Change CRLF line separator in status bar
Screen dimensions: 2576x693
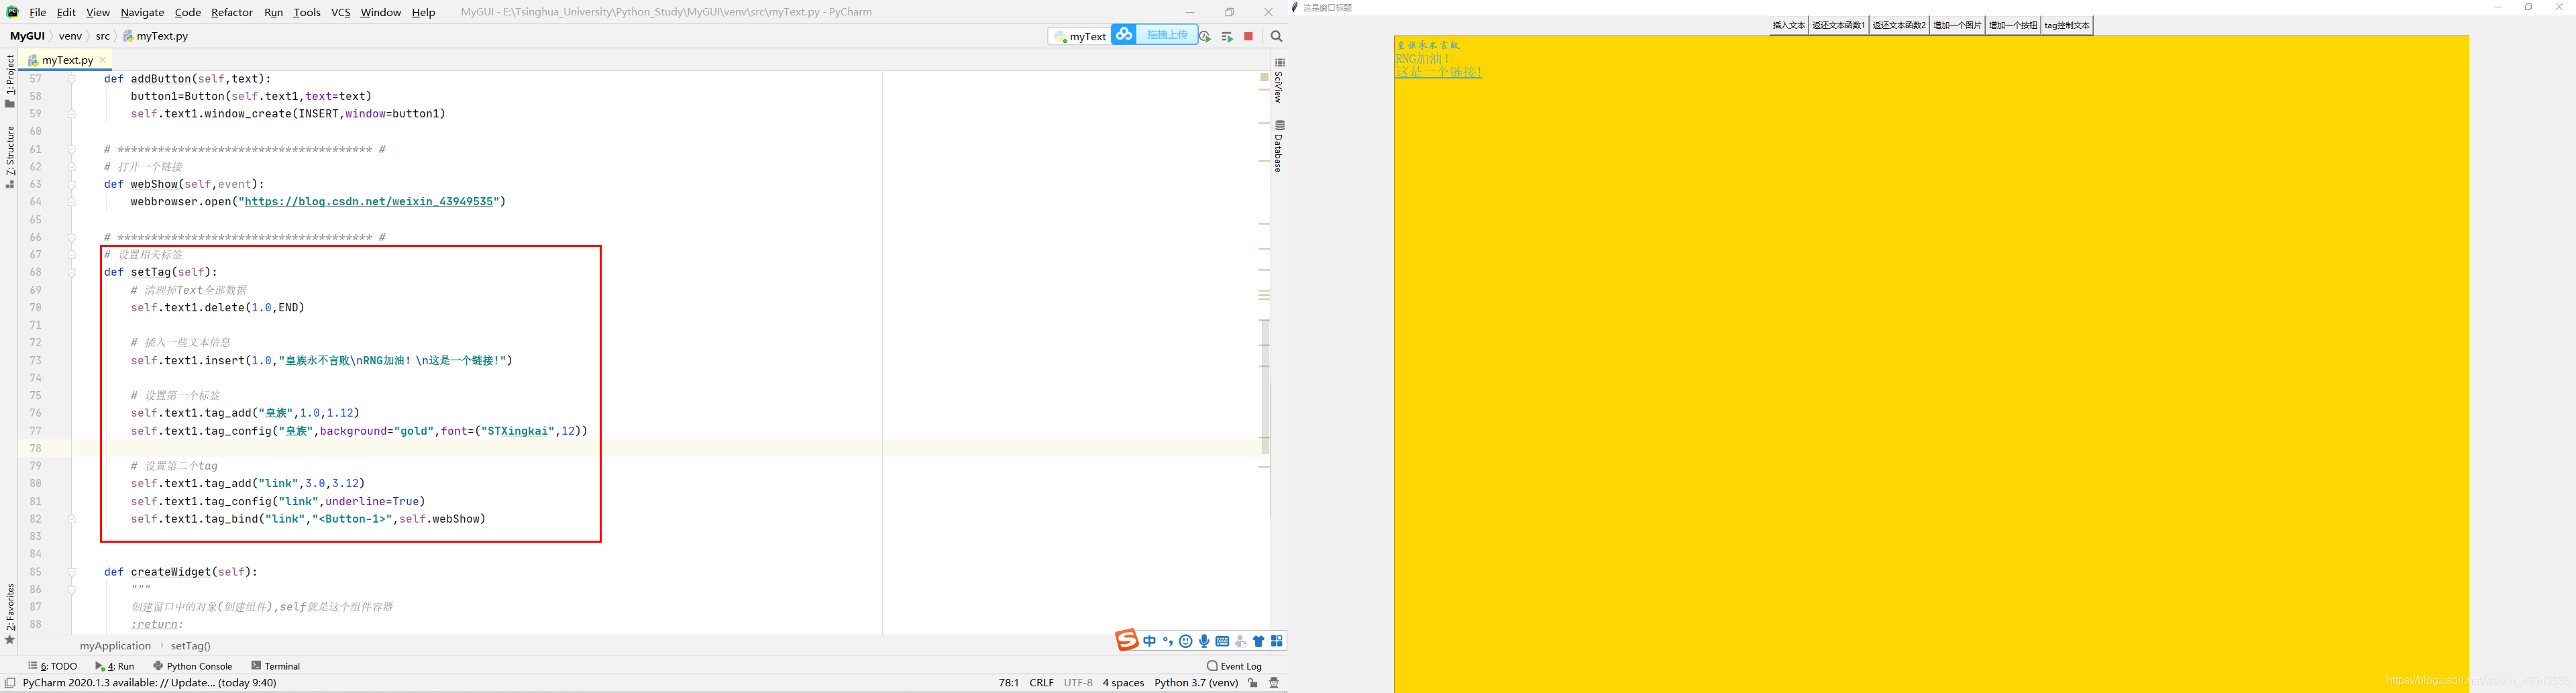point(1041,683)
